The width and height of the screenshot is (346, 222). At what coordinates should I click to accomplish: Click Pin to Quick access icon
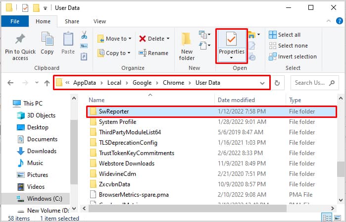tap(20, 39)
